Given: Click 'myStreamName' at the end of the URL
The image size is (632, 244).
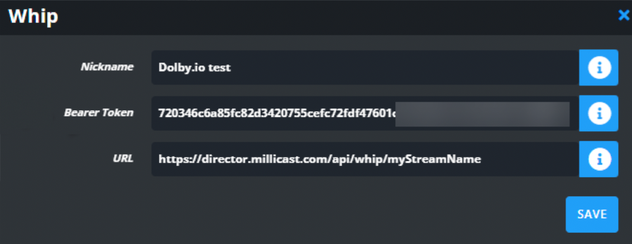Looking at the screenshot, I should pyautogui.click(x=445, y=159).
